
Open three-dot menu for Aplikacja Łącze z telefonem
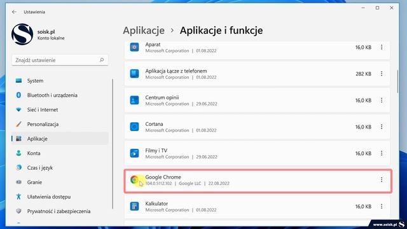coord(382,74)
